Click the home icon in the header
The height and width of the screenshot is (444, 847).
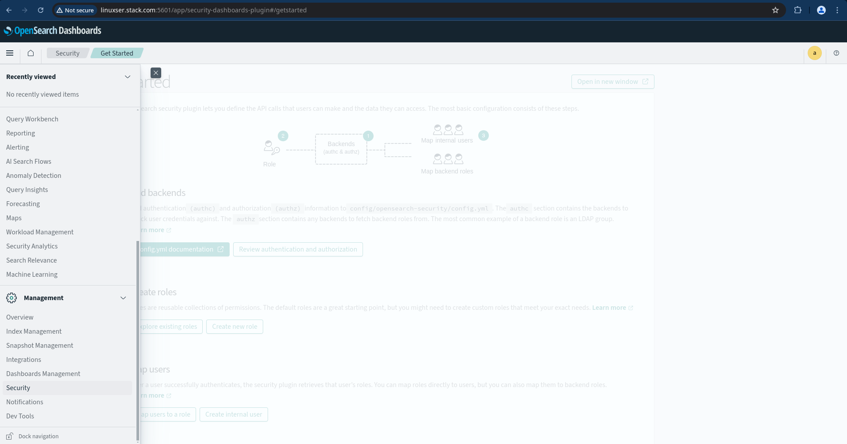tap(30, 53)
